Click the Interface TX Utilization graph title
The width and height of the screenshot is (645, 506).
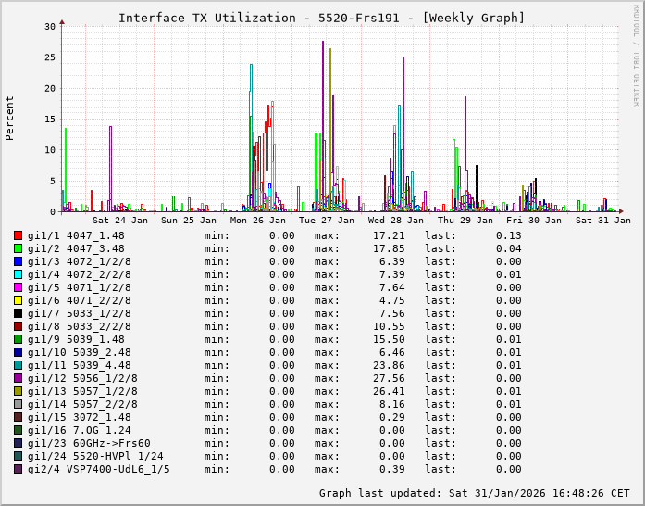pos(321,18)
